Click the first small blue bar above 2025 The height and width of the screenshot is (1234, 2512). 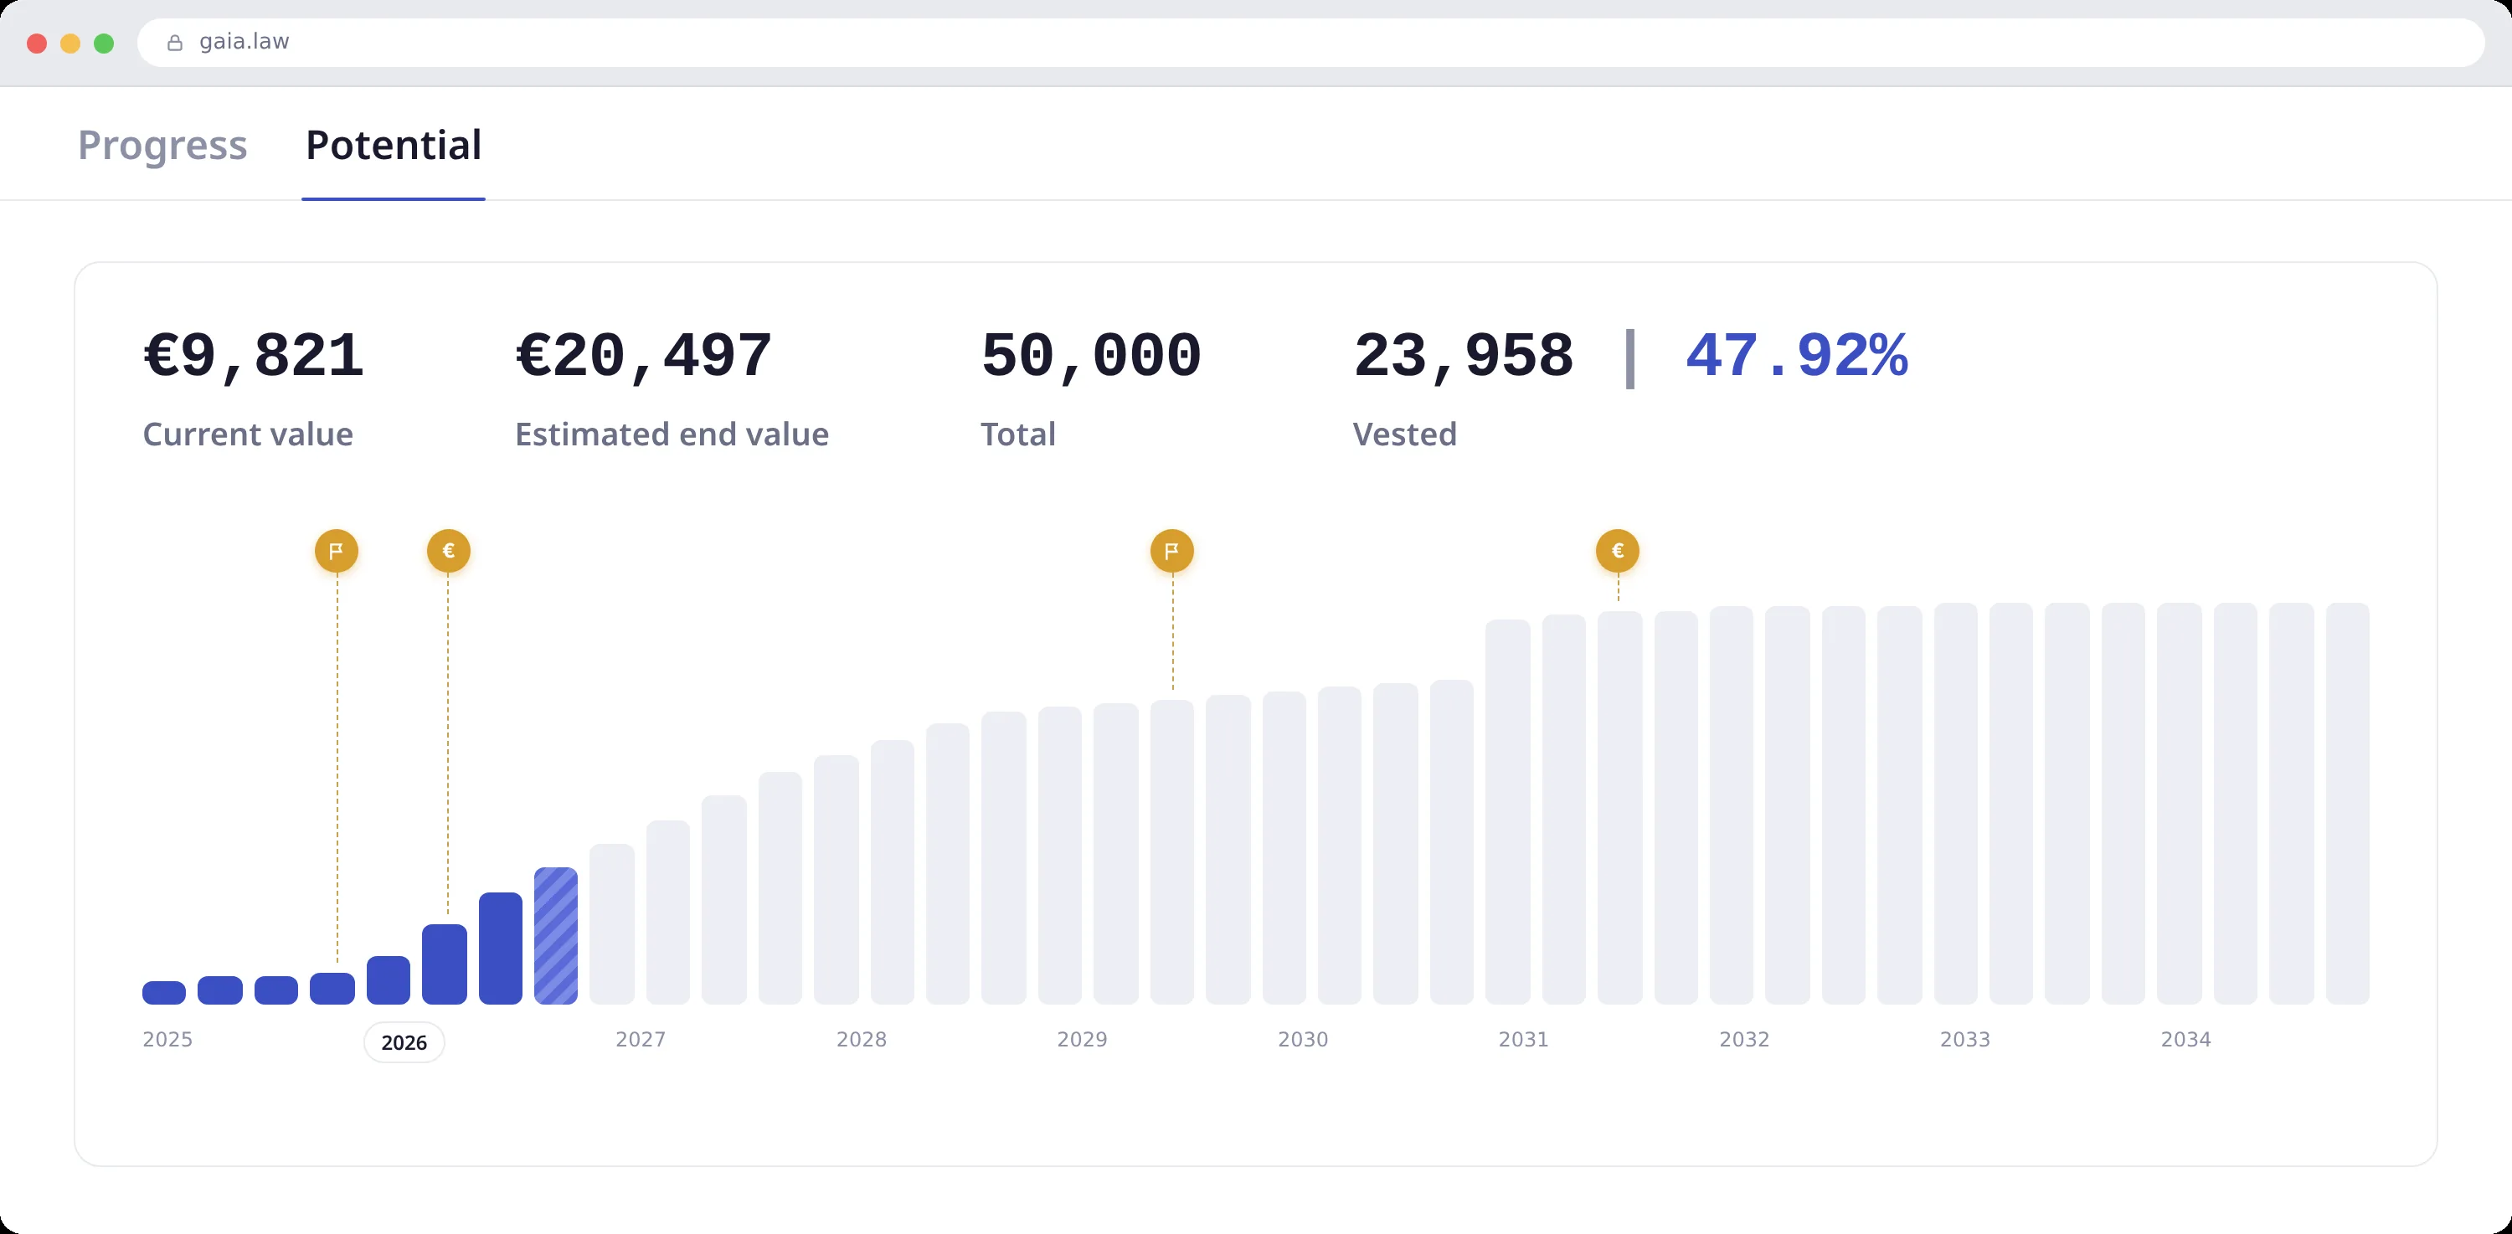click(x=164, y=992)
